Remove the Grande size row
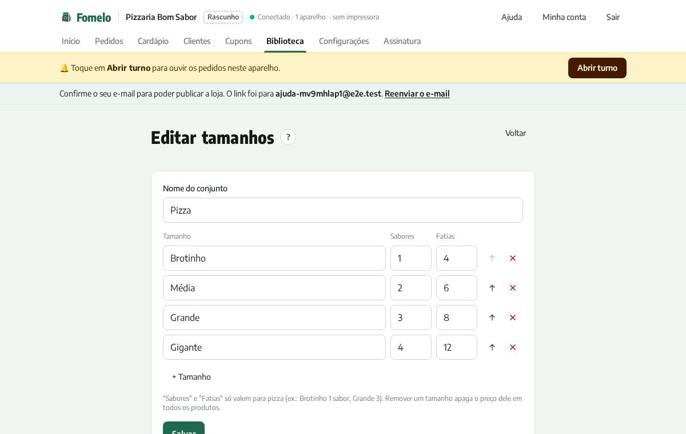 (513, 318)
